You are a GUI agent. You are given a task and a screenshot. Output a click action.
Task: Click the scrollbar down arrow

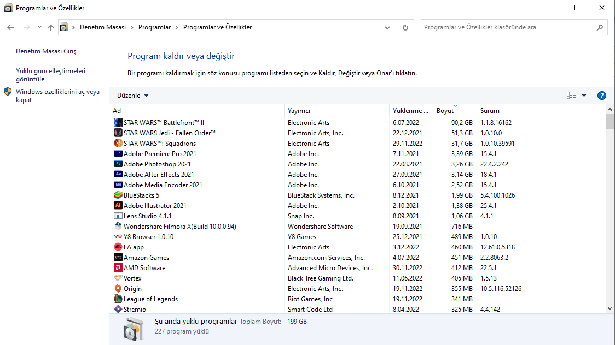coord(610,308)
